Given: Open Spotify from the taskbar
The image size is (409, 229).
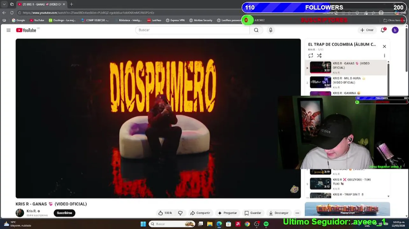Looking at the screenshot, I should [266, 224].
